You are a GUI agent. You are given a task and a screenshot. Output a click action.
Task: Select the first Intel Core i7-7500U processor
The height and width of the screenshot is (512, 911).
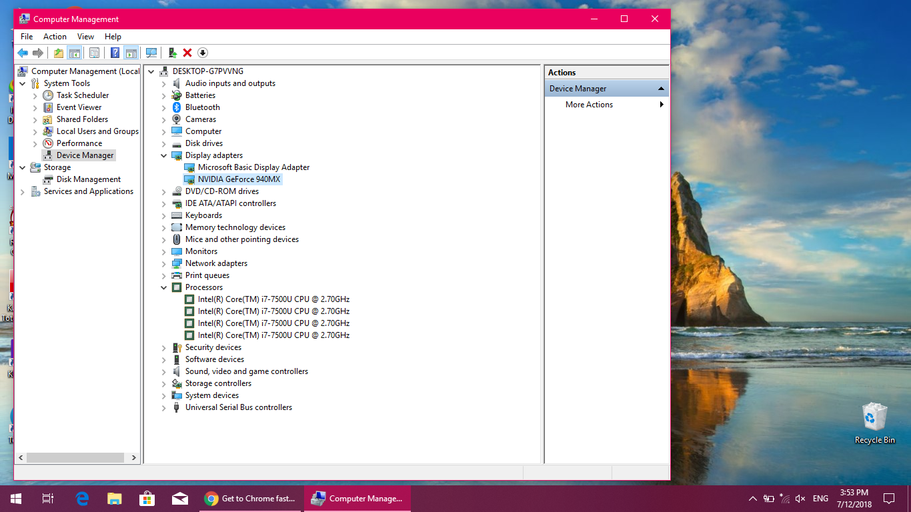273,299
